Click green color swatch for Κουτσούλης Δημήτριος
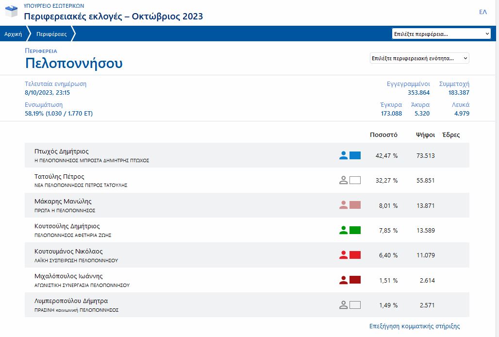The height and width of the screenshot is (337, 499). pyautogui.click(x=355, y=230)
